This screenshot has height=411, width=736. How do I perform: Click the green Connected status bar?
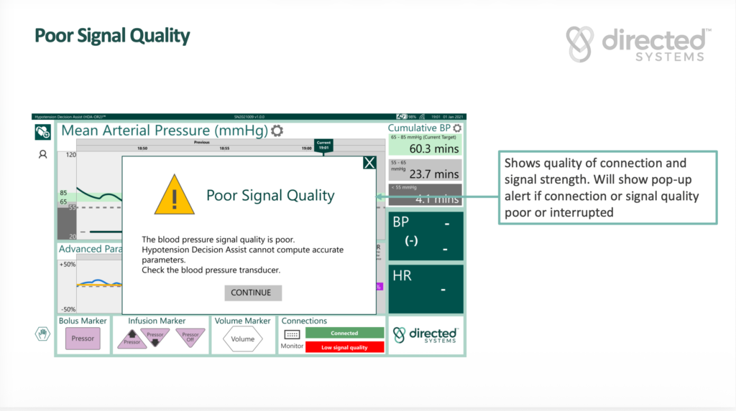coord(344,334)
